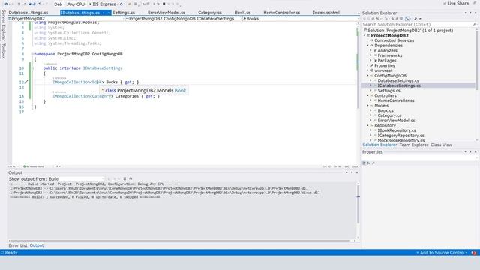Viewport: 480px width, 270px height.
Task: Open the Deb configuration dropdown
Action: (58, 4)
